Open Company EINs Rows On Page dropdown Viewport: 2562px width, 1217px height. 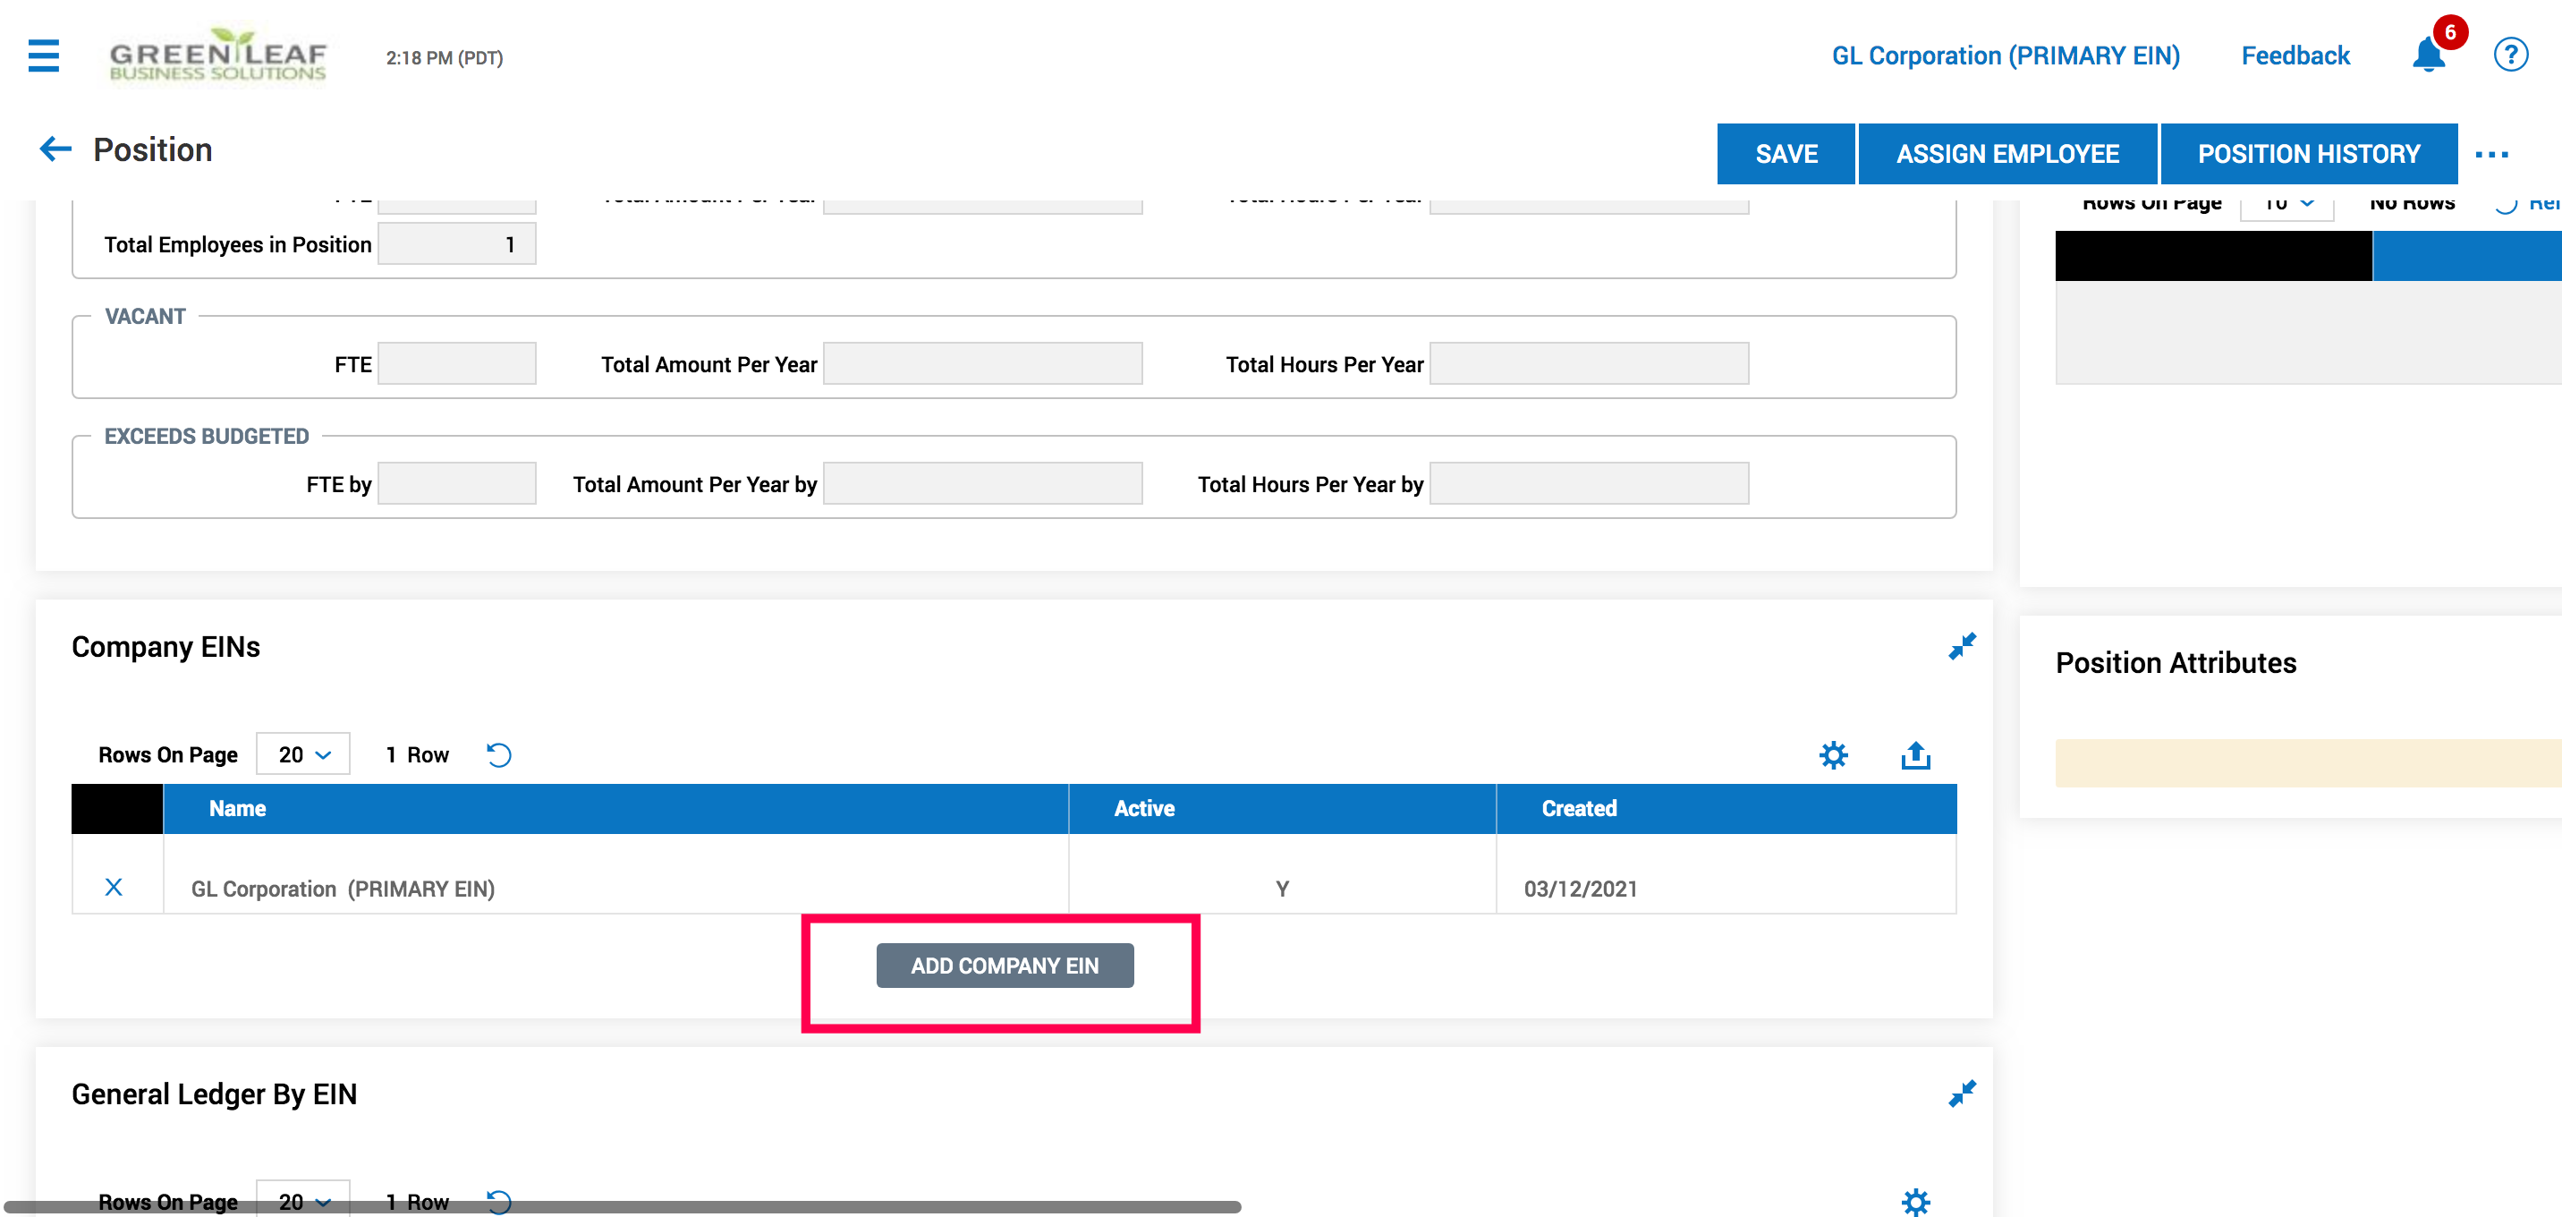pyautogui.click(x=303, y=754)
